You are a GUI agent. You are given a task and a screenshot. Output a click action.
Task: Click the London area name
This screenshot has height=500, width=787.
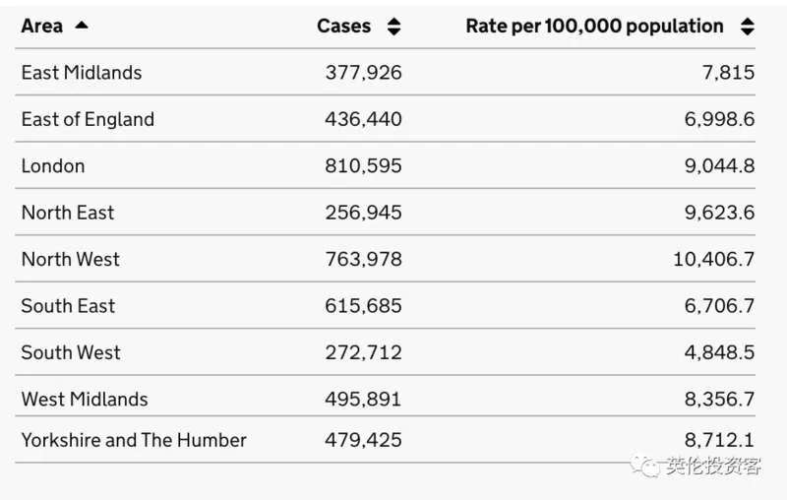(x=53, y=166)
